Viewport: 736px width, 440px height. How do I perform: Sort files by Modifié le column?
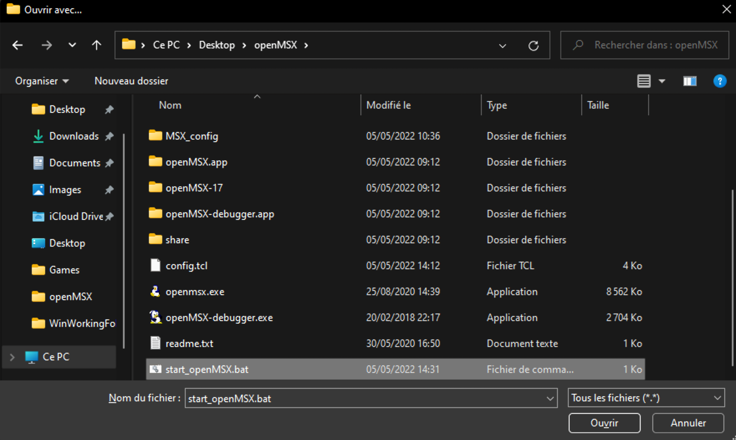pyautogui.click(x=389, y=105)
